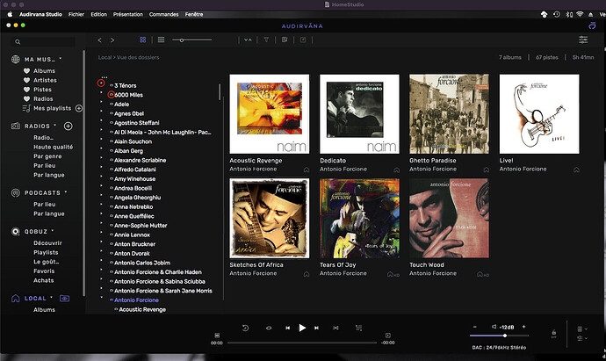Open Qobuz Découvrir page
Viewport: 606px width, 361px height.
tap(47, 243)
